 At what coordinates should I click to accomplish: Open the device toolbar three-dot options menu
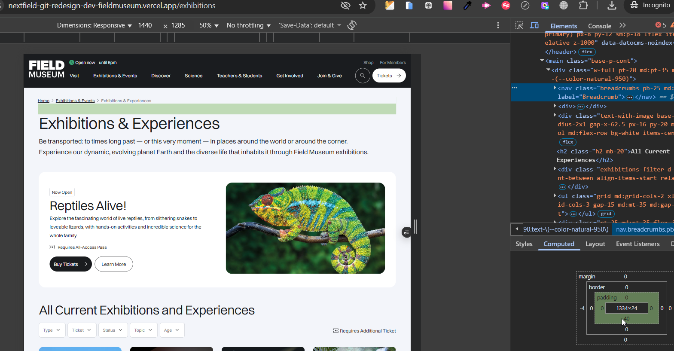click(498, 25)
